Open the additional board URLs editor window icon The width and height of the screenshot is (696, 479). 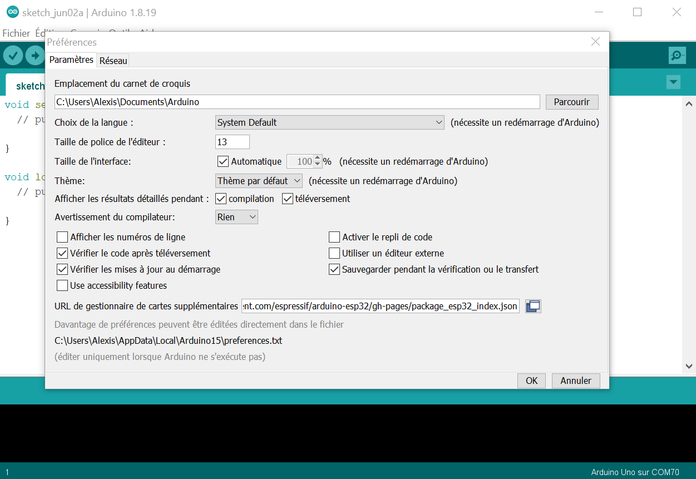coord(534,306)
